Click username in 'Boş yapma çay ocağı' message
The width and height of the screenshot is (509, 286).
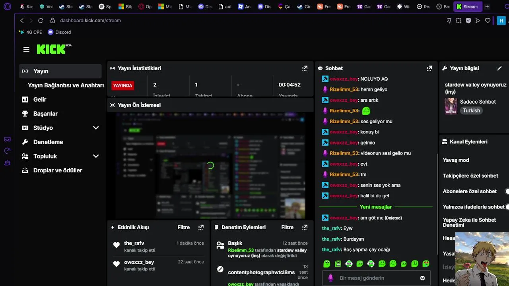point(332,250)
